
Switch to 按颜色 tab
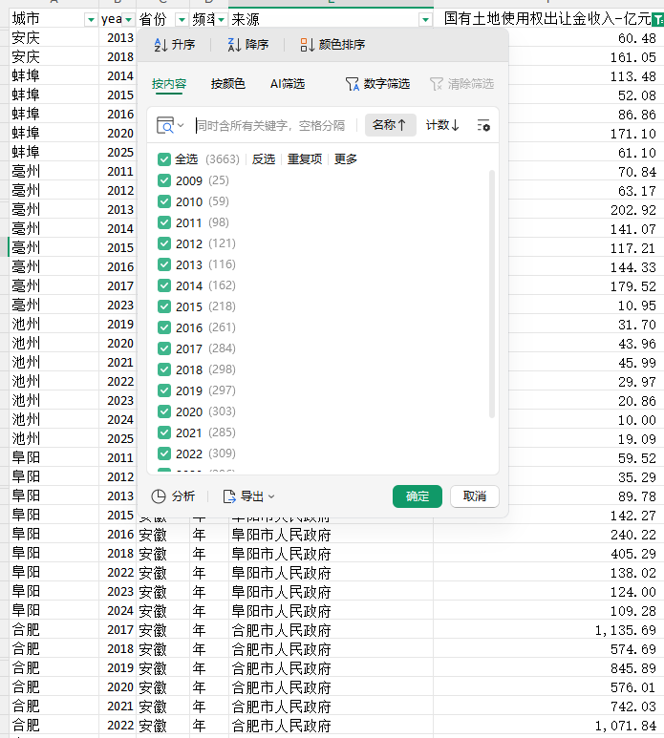tap(228, 84)
